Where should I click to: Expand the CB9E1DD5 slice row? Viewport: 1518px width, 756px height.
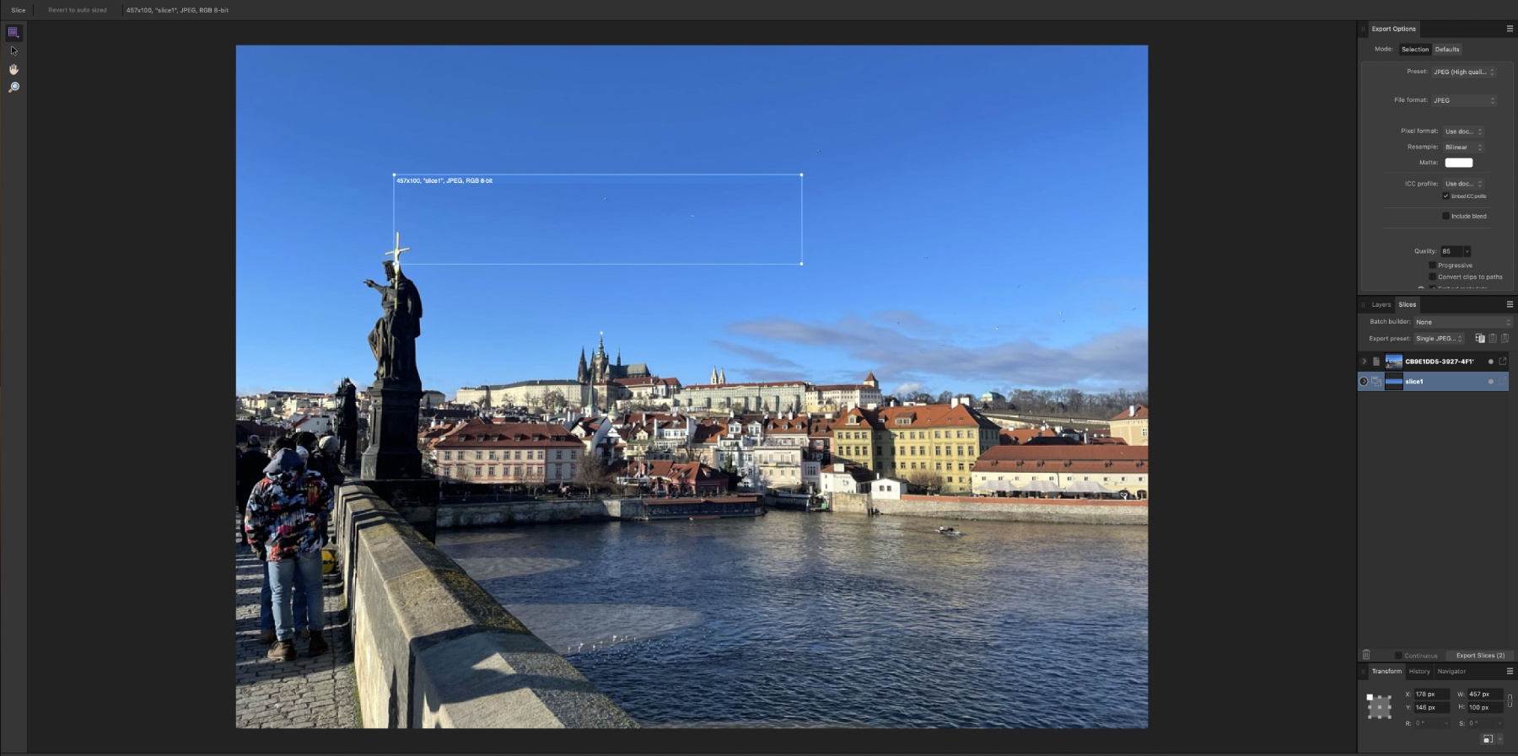tap(1364, 362)
